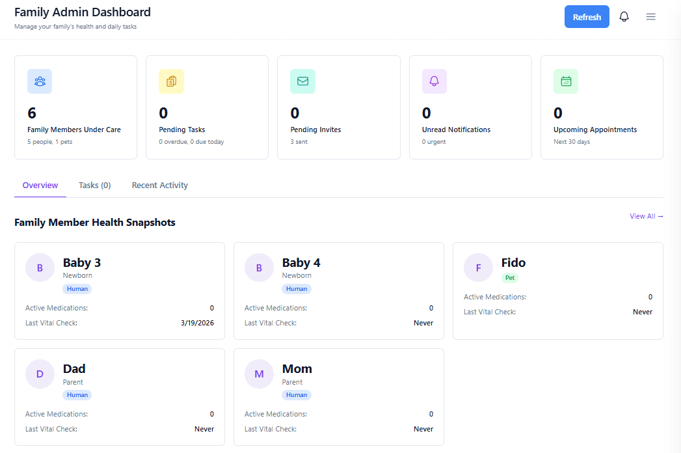Click the Human badge on Baby 3's card
The height and width of the screenshot is (453, 681).
click(x=77, y=288)
